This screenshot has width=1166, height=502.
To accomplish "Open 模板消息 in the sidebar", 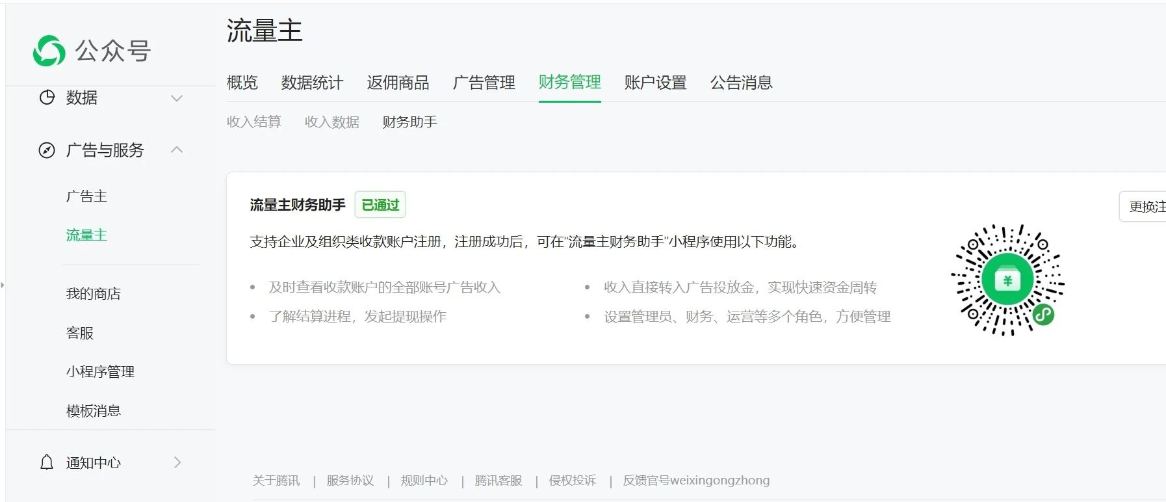I will click(x=94, y=411).
